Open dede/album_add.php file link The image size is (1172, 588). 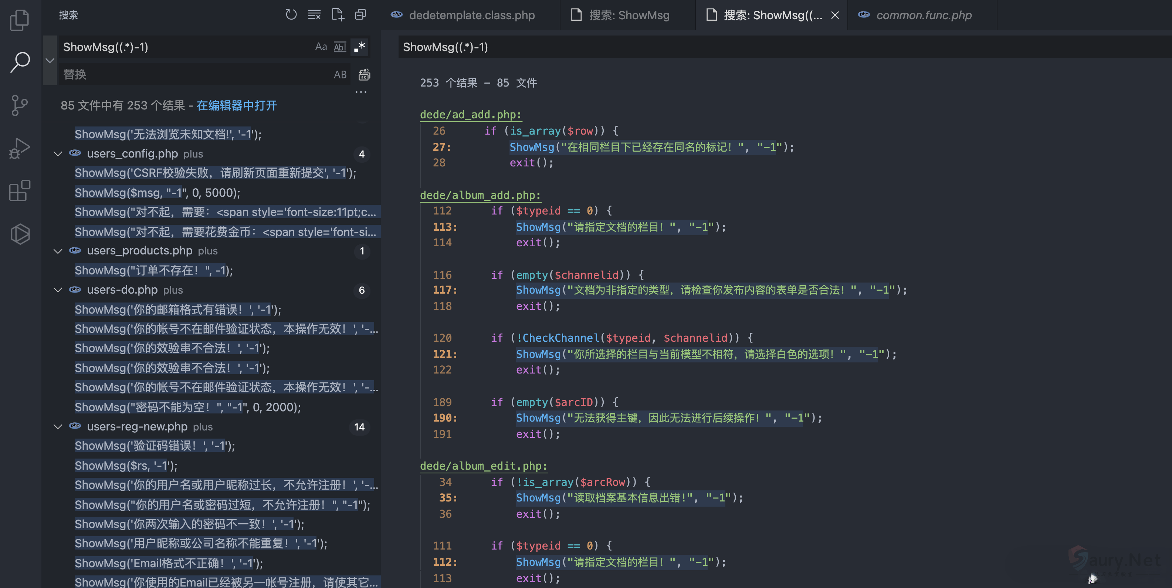pyautogui.click(x=480, y=195)
